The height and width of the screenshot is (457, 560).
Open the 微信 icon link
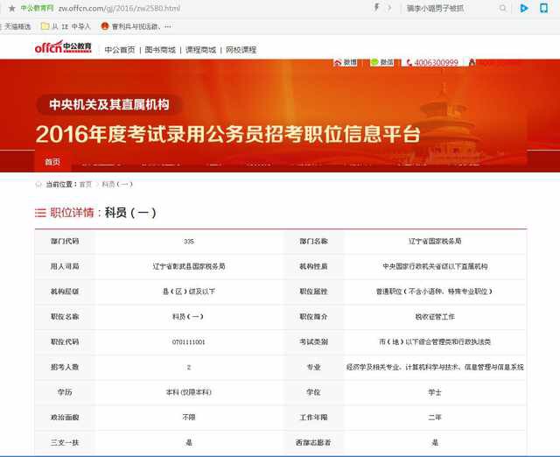pos(381,62)
